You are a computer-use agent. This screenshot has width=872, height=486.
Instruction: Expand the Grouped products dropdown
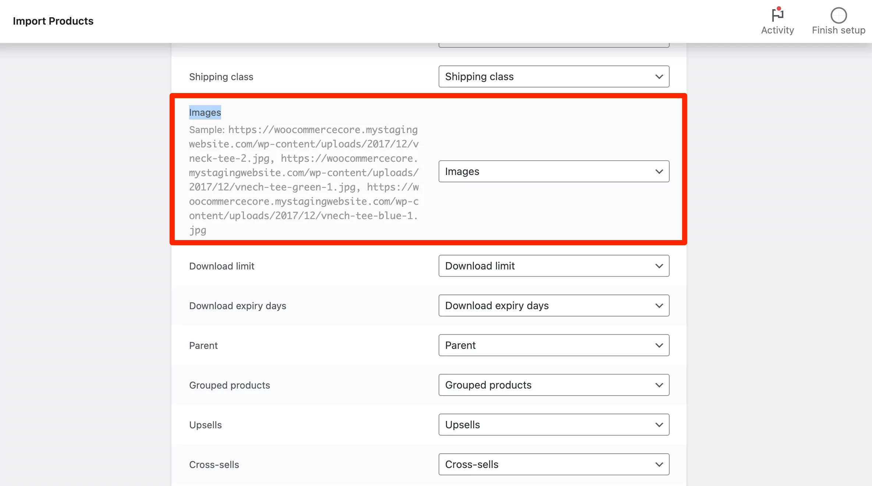(x=553, y=385)
